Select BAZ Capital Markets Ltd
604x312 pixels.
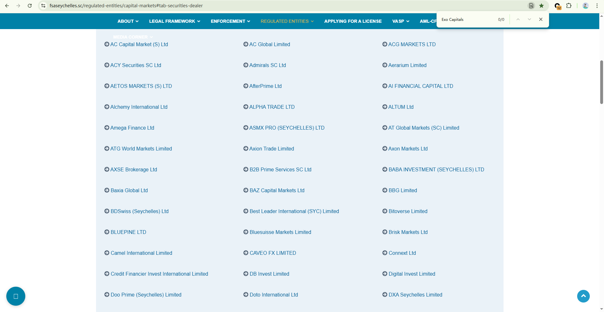(277, 190)
